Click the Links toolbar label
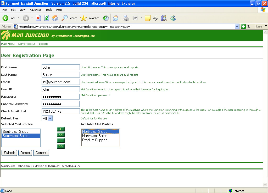 tap(259, 26)
